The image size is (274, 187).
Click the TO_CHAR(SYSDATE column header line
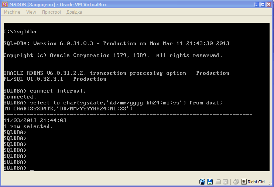point(68,108)
